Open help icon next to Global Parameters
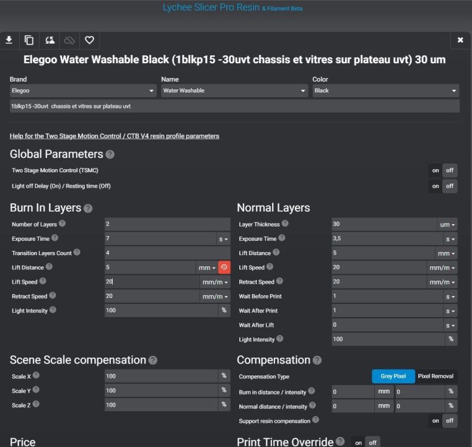 point(110,154)
